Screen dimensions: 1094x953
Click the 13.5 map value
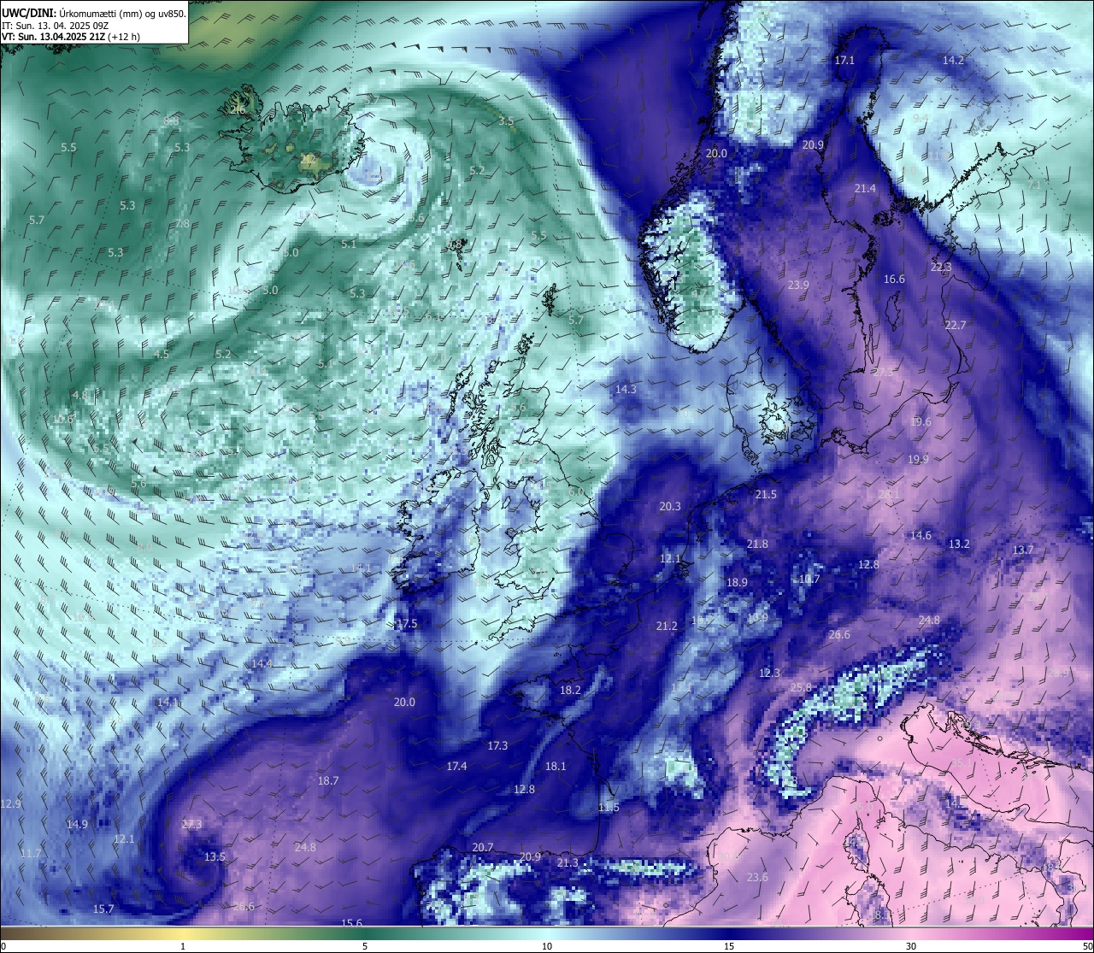(x=215, y=857)
